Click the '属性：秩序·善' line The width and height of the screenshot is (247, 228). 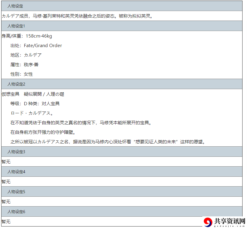[24, 65]
